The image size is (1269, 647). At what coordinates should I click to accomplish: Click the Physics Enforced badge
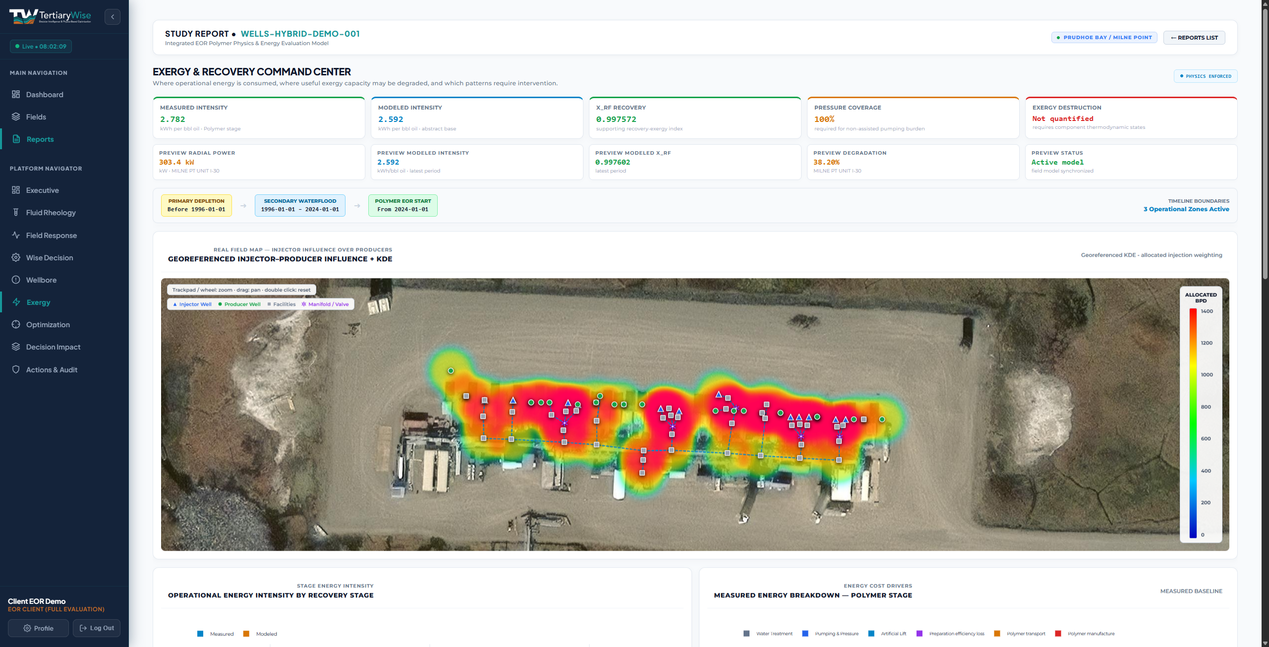click(1205, 76)
